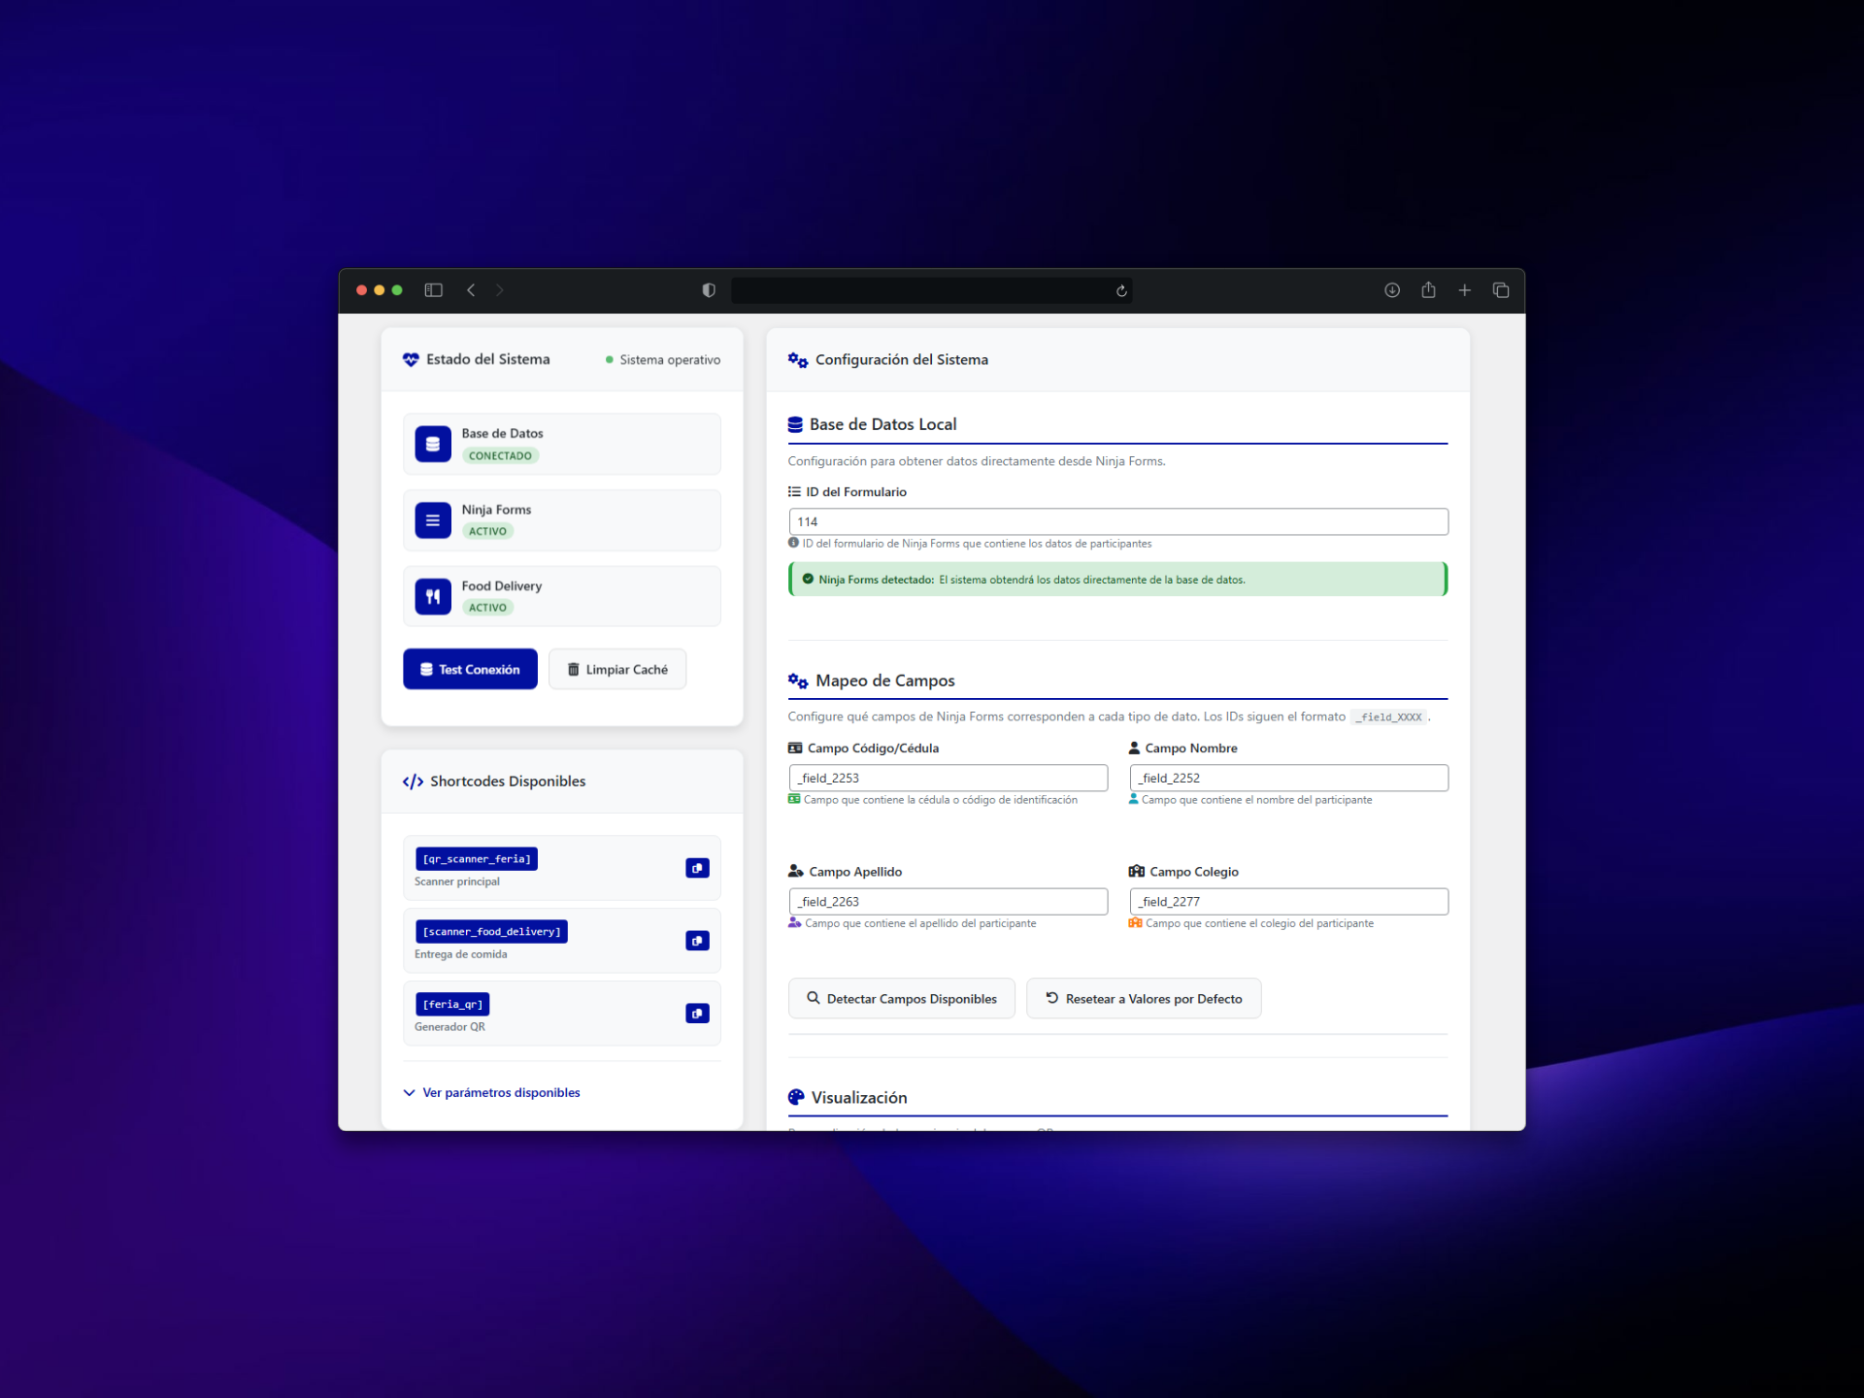Focus the ID del Formulario field
The height and width of the screenshot is (1398, 1864).
(x=1118, y=521)
